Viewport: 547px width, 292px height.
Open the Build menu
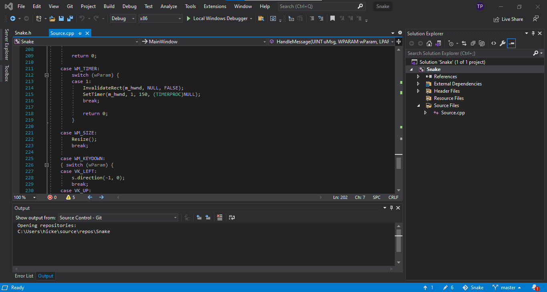109,6
